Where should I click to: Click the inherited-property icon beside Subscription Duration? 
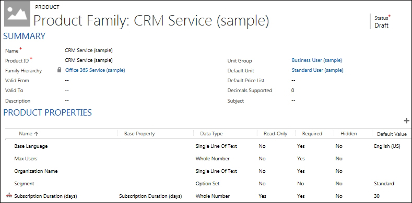(9, 196)
